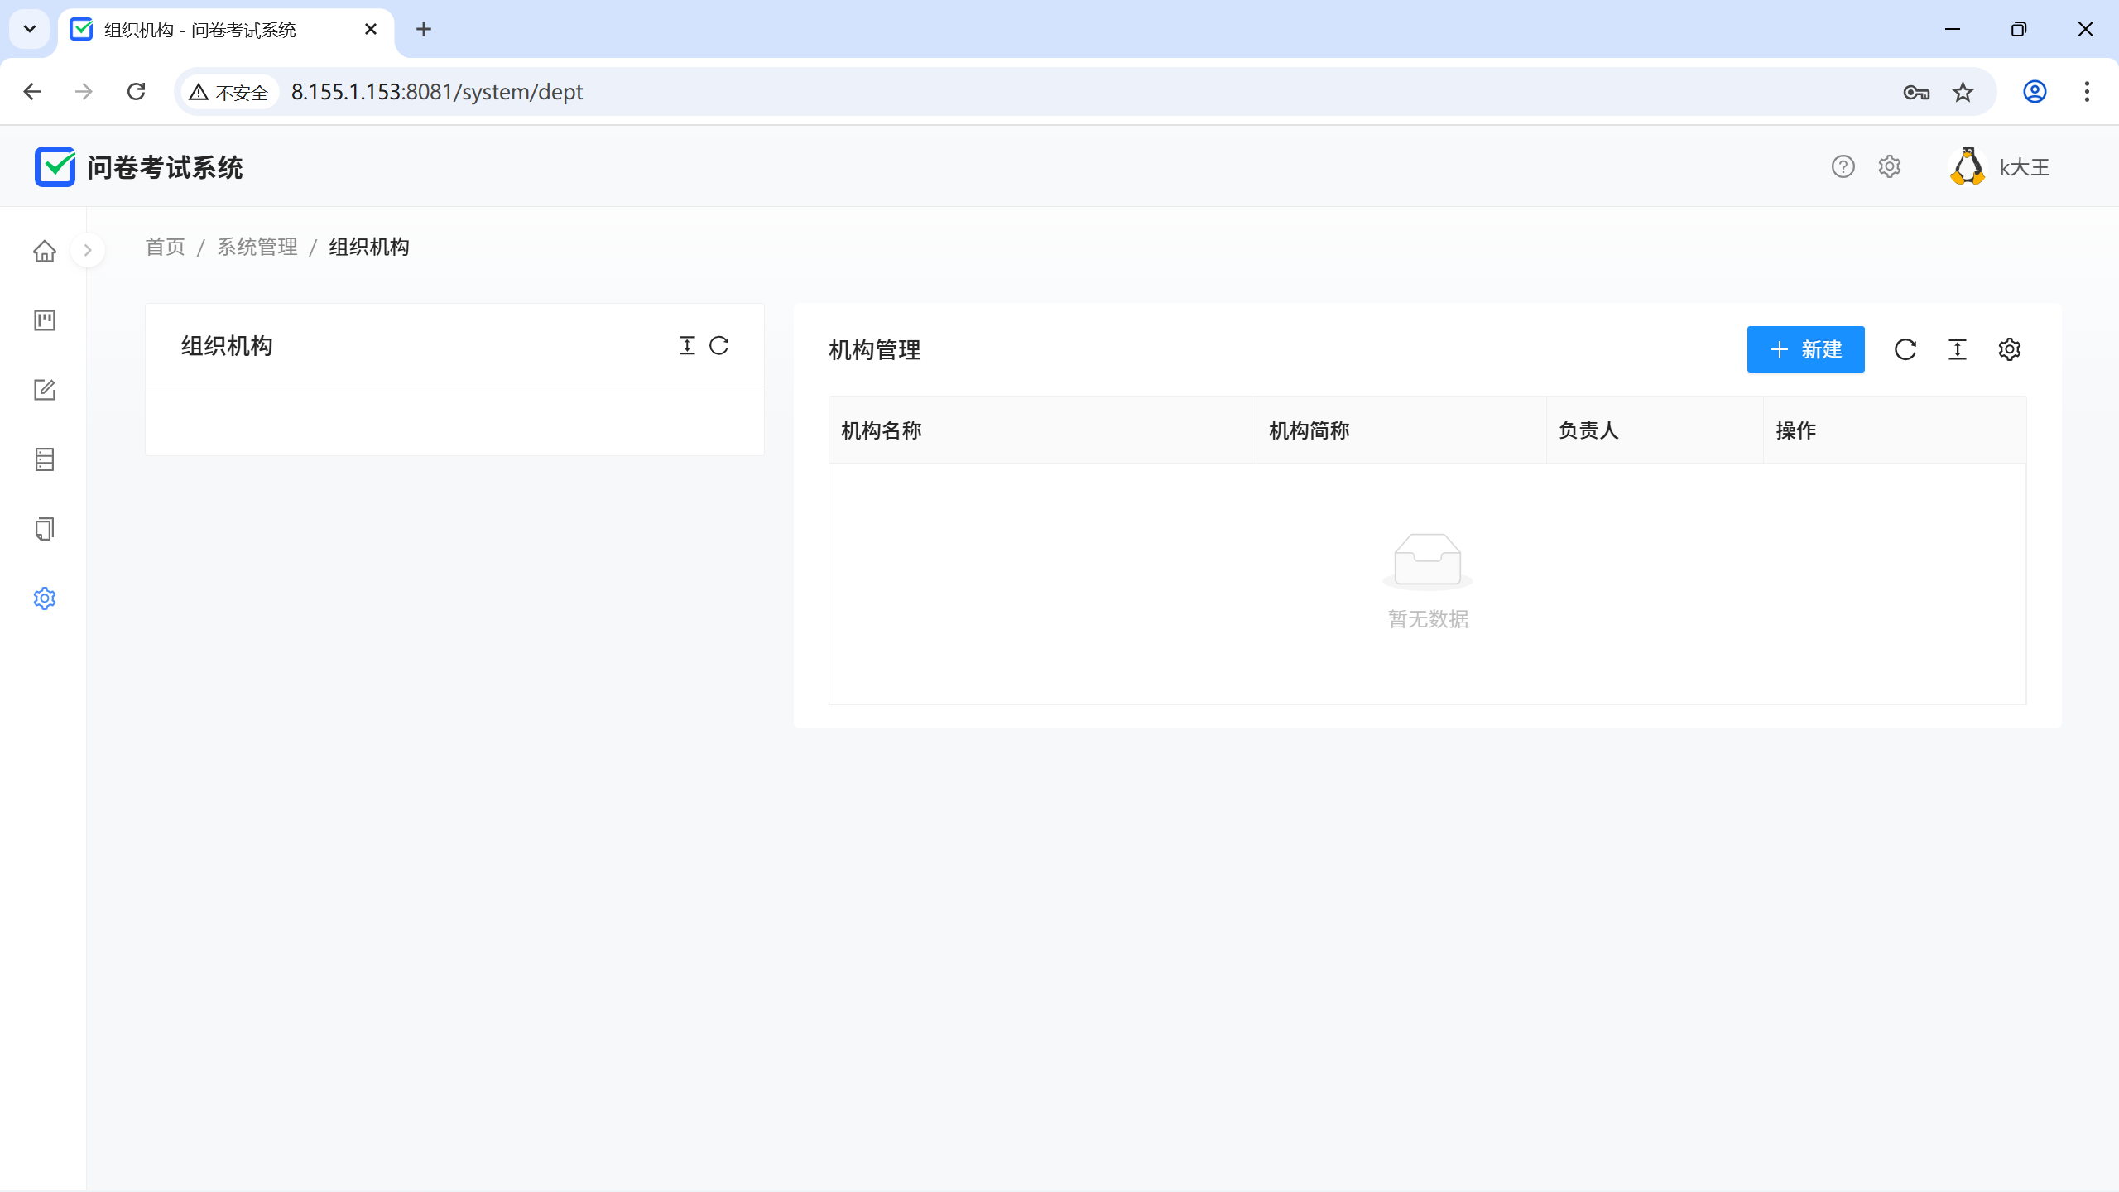Open header settings gear icon
Image resolution: width=2119 pixels, height=1192 pixels.
[x=1889, y=167]
